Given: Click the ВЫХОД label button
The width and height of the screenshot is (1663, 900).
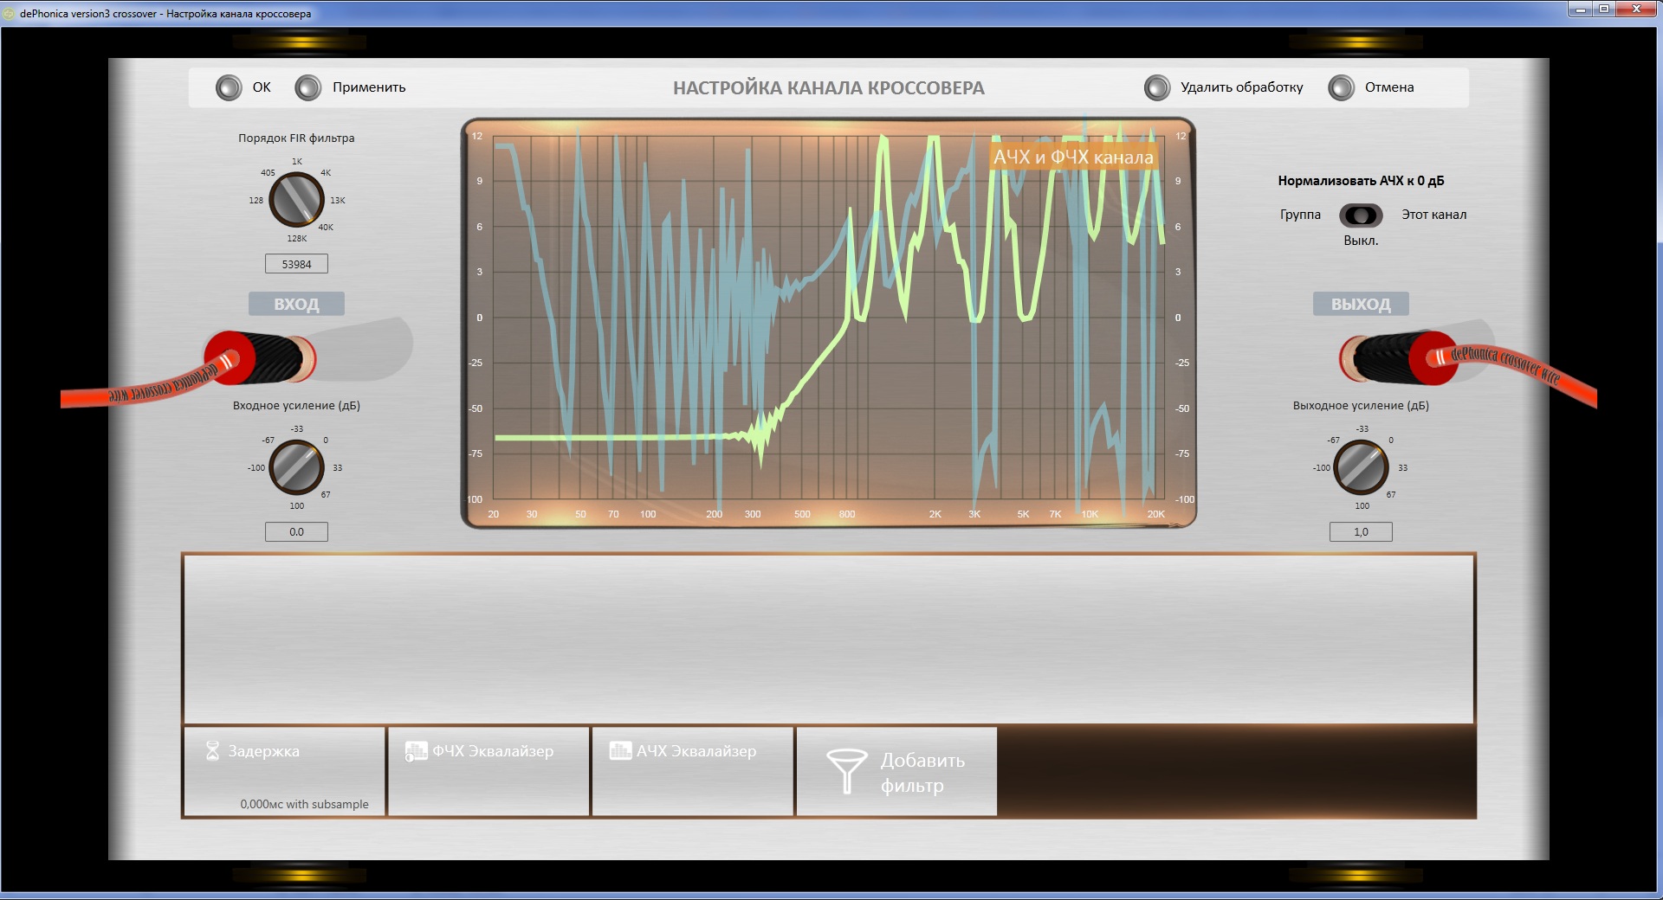Looking at the screenshot, I should [x=1361, y=304].
